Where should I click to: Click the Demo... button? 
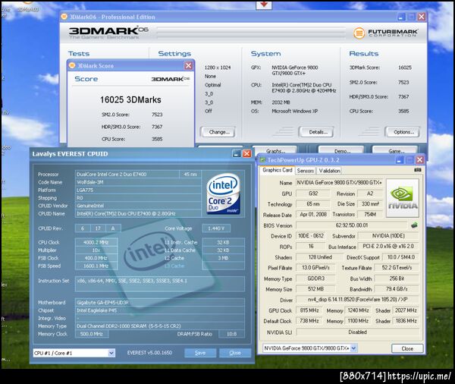341,151
